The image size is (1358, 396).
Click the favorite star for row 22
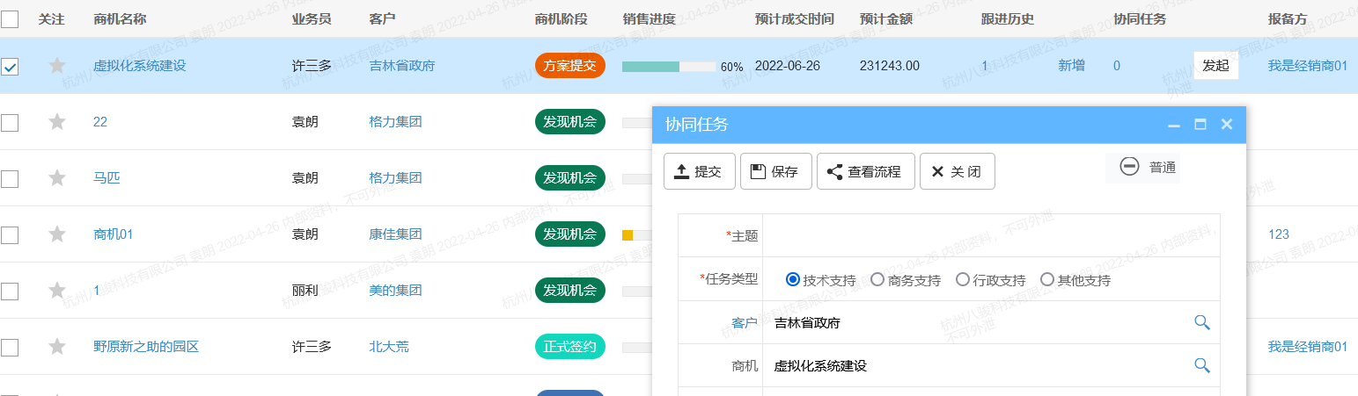coord(57,122)
